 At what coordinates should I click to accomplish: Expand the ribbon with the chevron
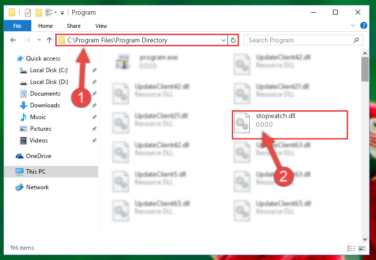pos(353,25)
